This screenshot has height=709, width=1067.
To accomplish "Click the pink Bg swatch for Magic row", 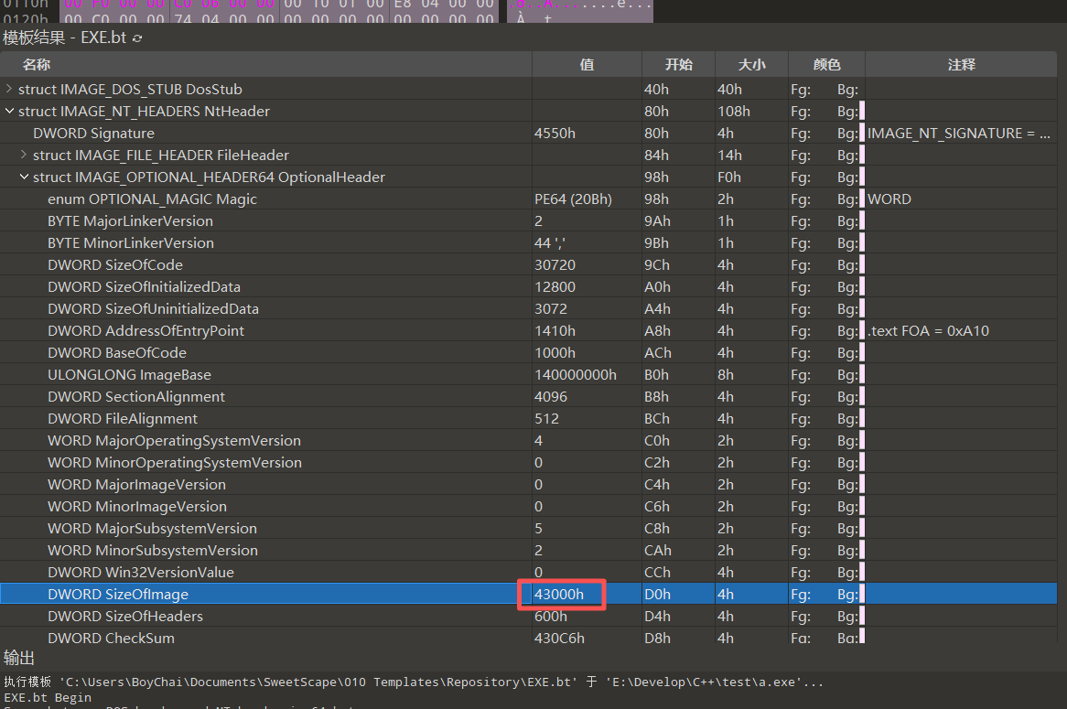I will [x=861, y=199].
